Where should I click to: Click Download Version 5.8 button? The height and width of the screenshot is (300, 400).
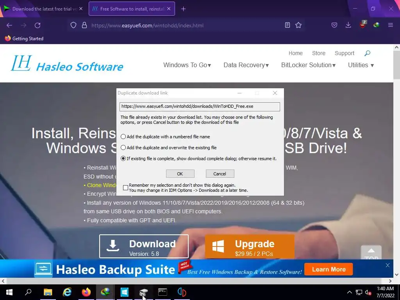tap(144, 246)
